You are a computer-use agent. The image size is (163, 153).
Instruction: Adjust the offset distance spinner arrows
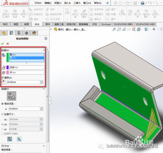[x=42, y=82]
